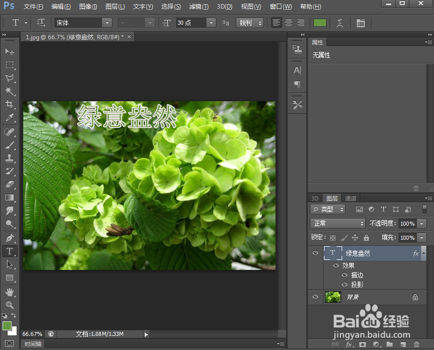
Task: Open the 锐利 anti-aliasing dropdown
Action: pyautogui.click(x=250, y=23)
